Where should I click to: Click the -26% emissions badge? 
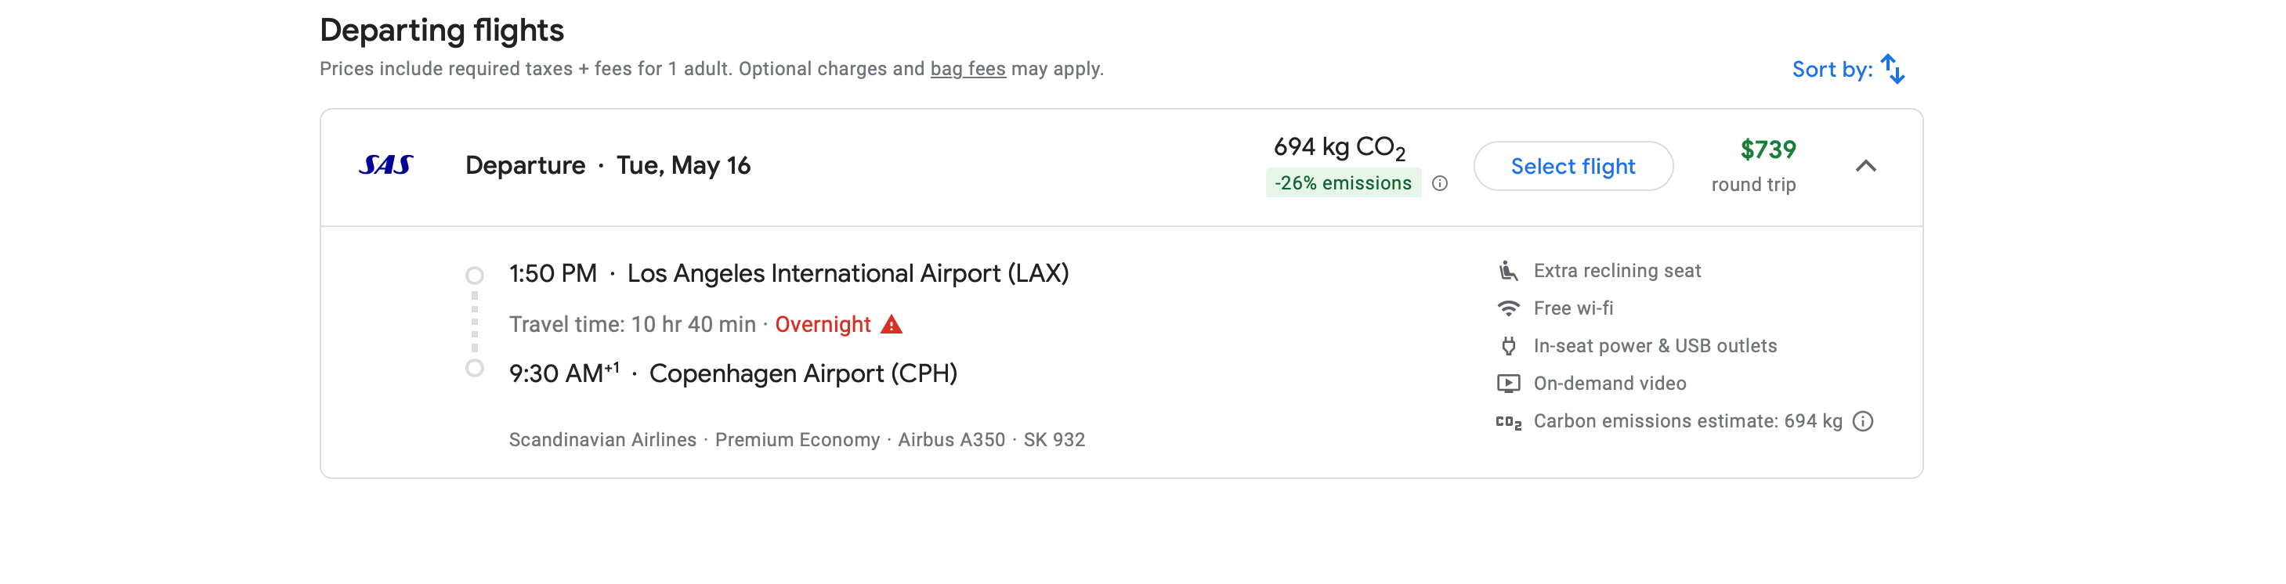[1342, 183]
